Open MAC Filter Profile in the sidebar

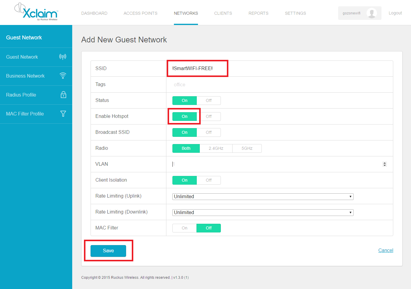pyautogui.click(x=36, y=114)
